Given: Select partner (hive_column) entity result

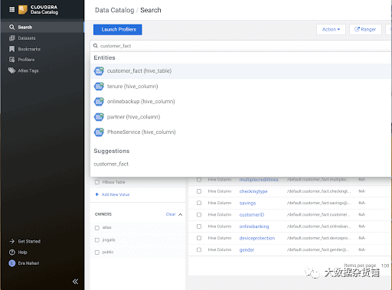Looking at the screenshot, I should coord(241,117).
